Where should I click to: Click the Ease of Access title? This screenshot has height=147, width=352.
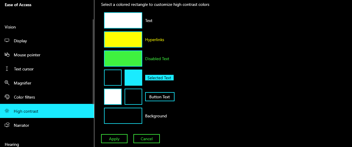coord(18,5)
